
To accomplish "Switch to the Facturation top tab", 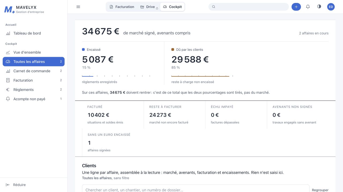I will tap(122, 7).
